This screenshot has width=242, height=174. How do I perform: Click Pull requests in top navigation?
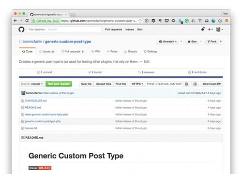[x=114, y=29]
